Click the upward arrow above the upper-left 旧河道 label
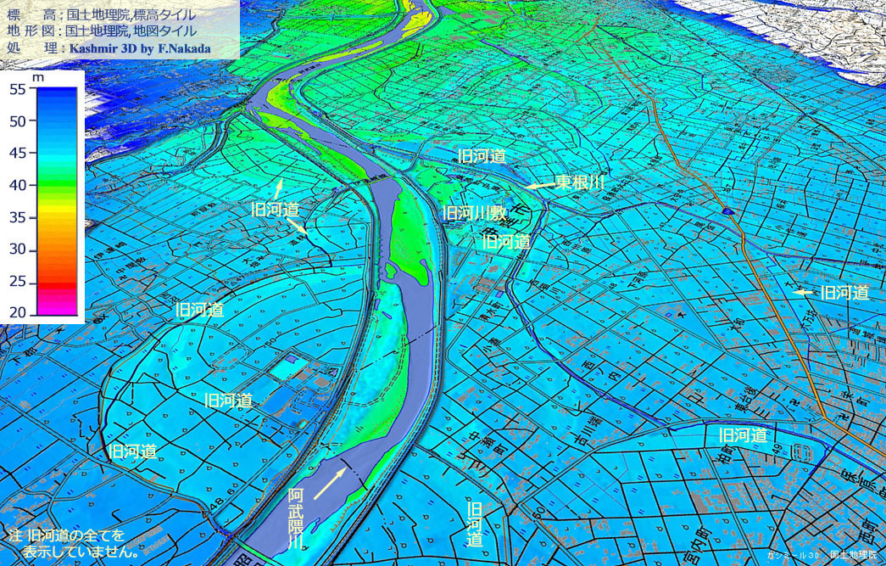Viewport: 886px width, 566px height. click(278, 187)
